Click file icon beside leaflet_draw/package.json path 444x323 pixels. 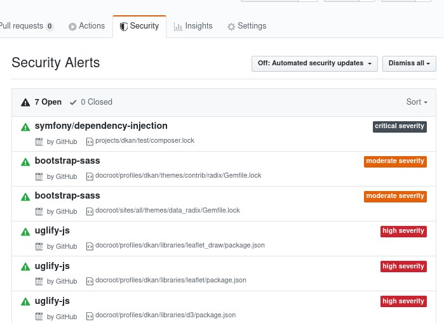[x=90, y=247]
